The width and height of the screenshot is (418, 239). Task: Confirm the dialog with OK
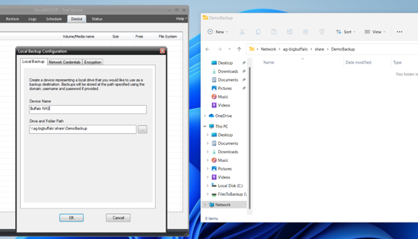72,218
